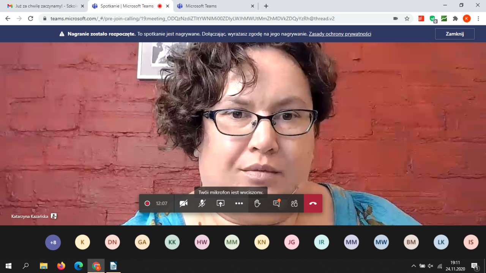Raise your hand in the meeting
Image resolution: width=486 pixels, height=273 pixels.
257,204
